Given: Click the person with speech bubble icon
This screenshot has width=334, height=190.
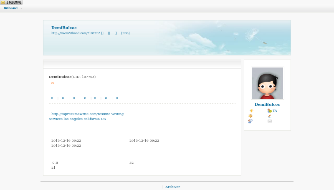Looking at the screenshot, I should point(250,121).
